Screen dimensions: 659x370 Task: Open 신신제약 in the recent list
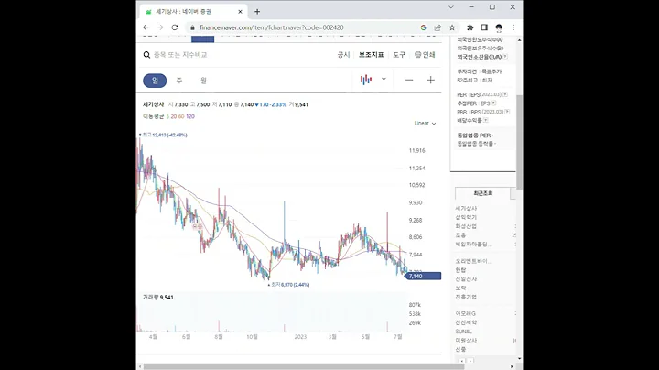pyautogui.click(x=466, y=322)
